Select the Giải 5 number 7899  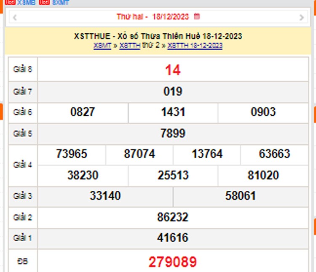pyautogui.click(x=173, y=133)
